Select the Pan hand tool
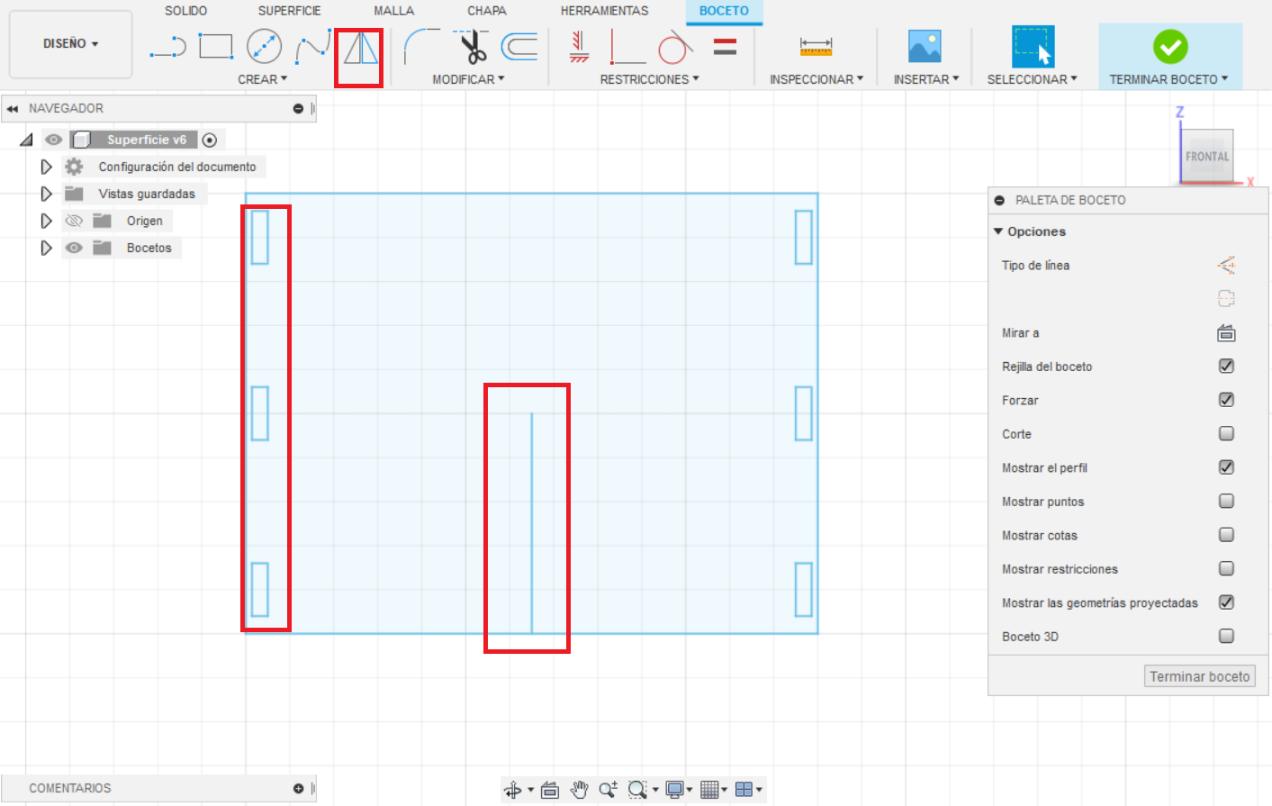 pyautogui.click(x=580, y=790)
